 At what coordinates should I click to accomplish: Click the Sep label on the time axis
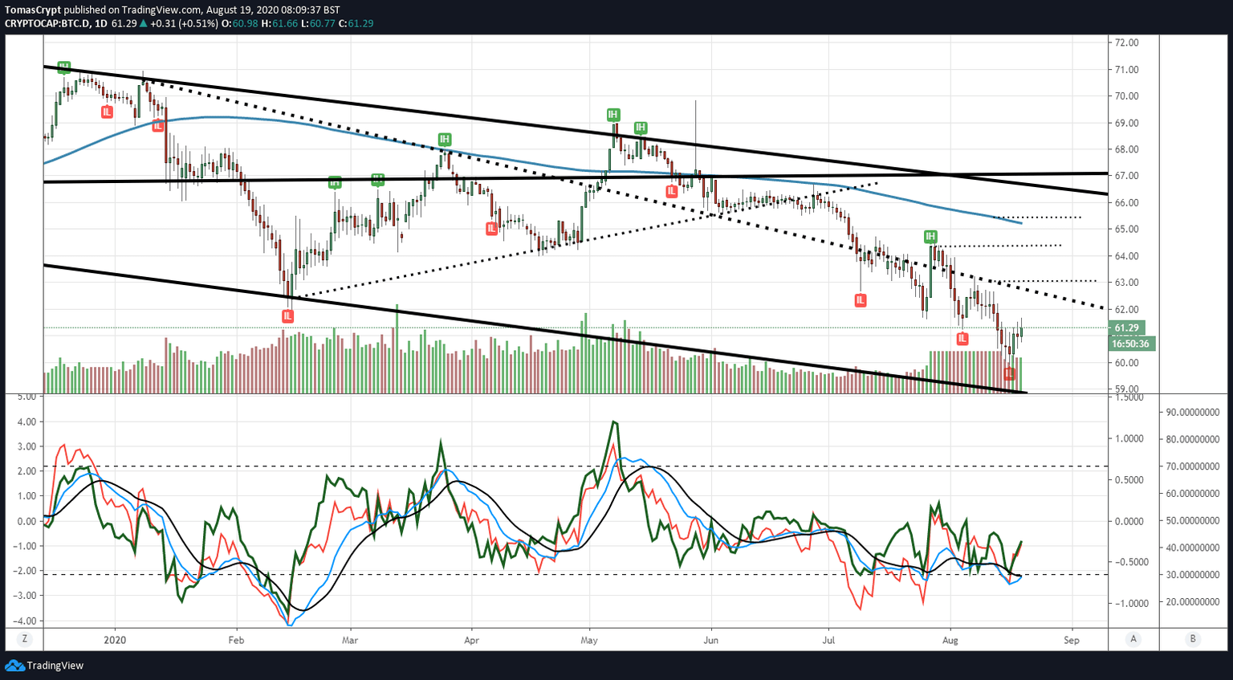[x=1072, y=641]
